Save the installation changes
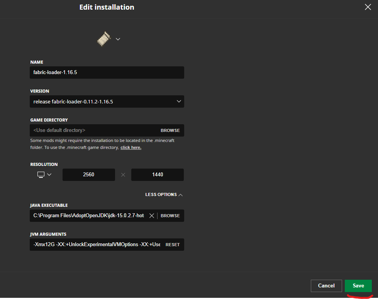Image resolution: width=378 pixels, height=299 pixels. [358, 286]
